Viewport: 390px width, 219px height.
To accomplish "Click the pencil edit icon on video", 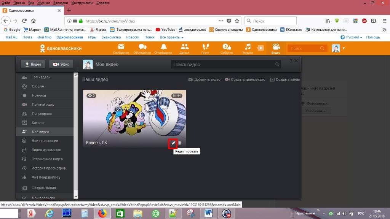I will click(173, 143).
